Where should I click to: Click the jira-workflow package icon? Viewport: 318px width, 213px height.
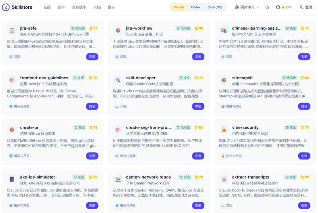pos(118,30)
